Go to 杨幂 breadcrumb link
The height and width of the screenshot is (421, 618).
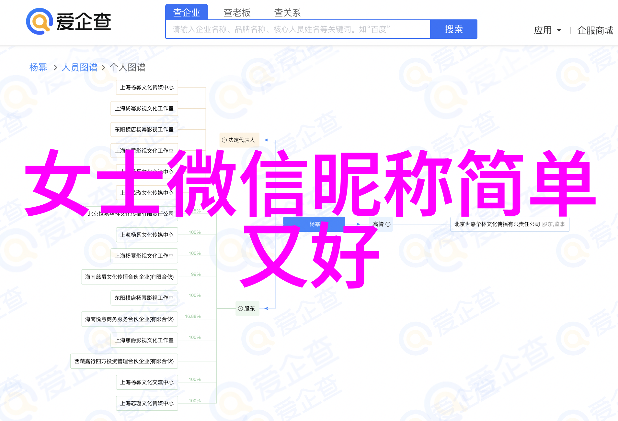tap(38, 67)
